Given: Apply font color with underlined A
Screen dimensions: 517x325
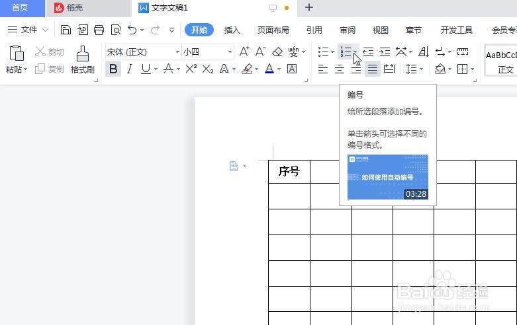Looking at the screenshot, I should click(x=269, y=69).
